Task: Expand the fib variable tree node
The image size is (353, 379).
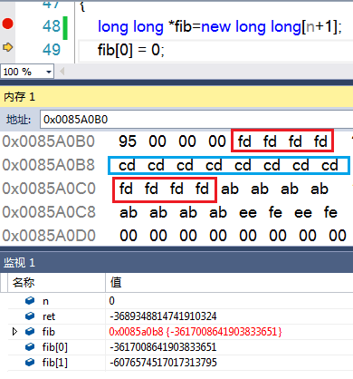Action: (x=14, y=332)
